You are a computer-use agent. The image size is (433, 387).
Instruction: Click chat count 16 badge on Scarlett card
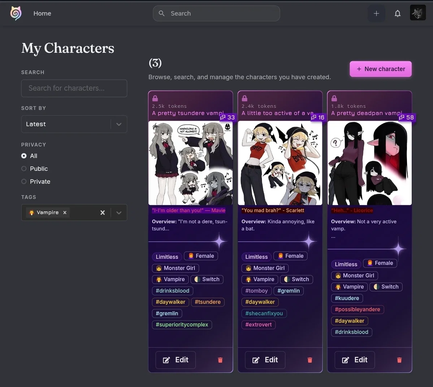tap(317, 117)
